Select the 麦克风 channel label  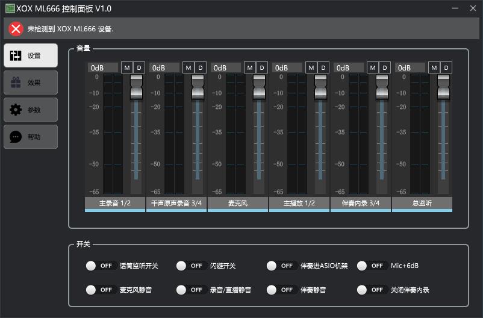[x=238, y=204]
